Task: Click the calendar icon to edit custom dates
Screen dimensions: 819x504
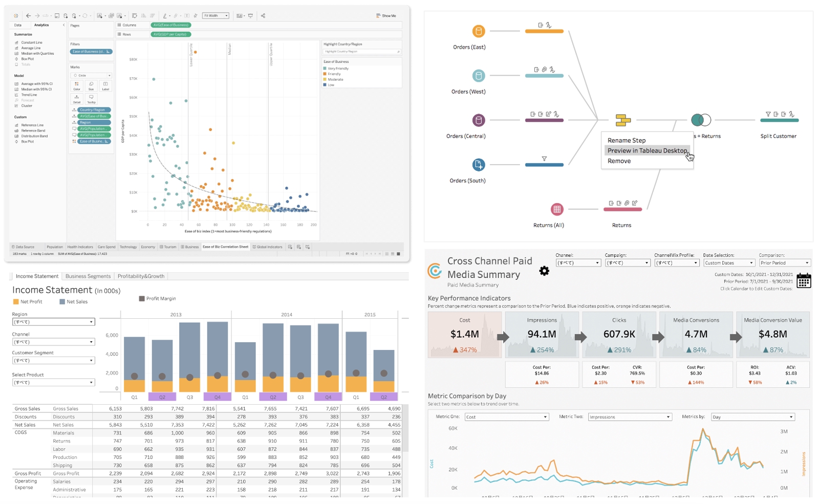Action: [x=804, y=281]
